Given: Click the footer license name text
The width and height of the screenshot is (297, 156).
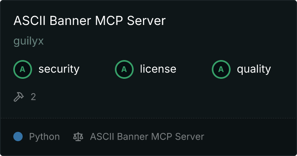Looking at the screenshot, I should tap(147, 136).
